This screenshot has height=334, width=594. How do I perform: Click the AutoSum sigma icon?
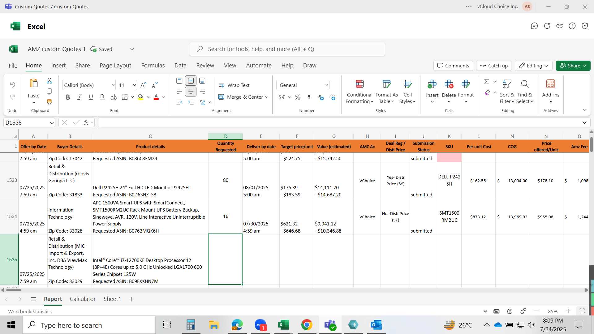click(487, 82)
